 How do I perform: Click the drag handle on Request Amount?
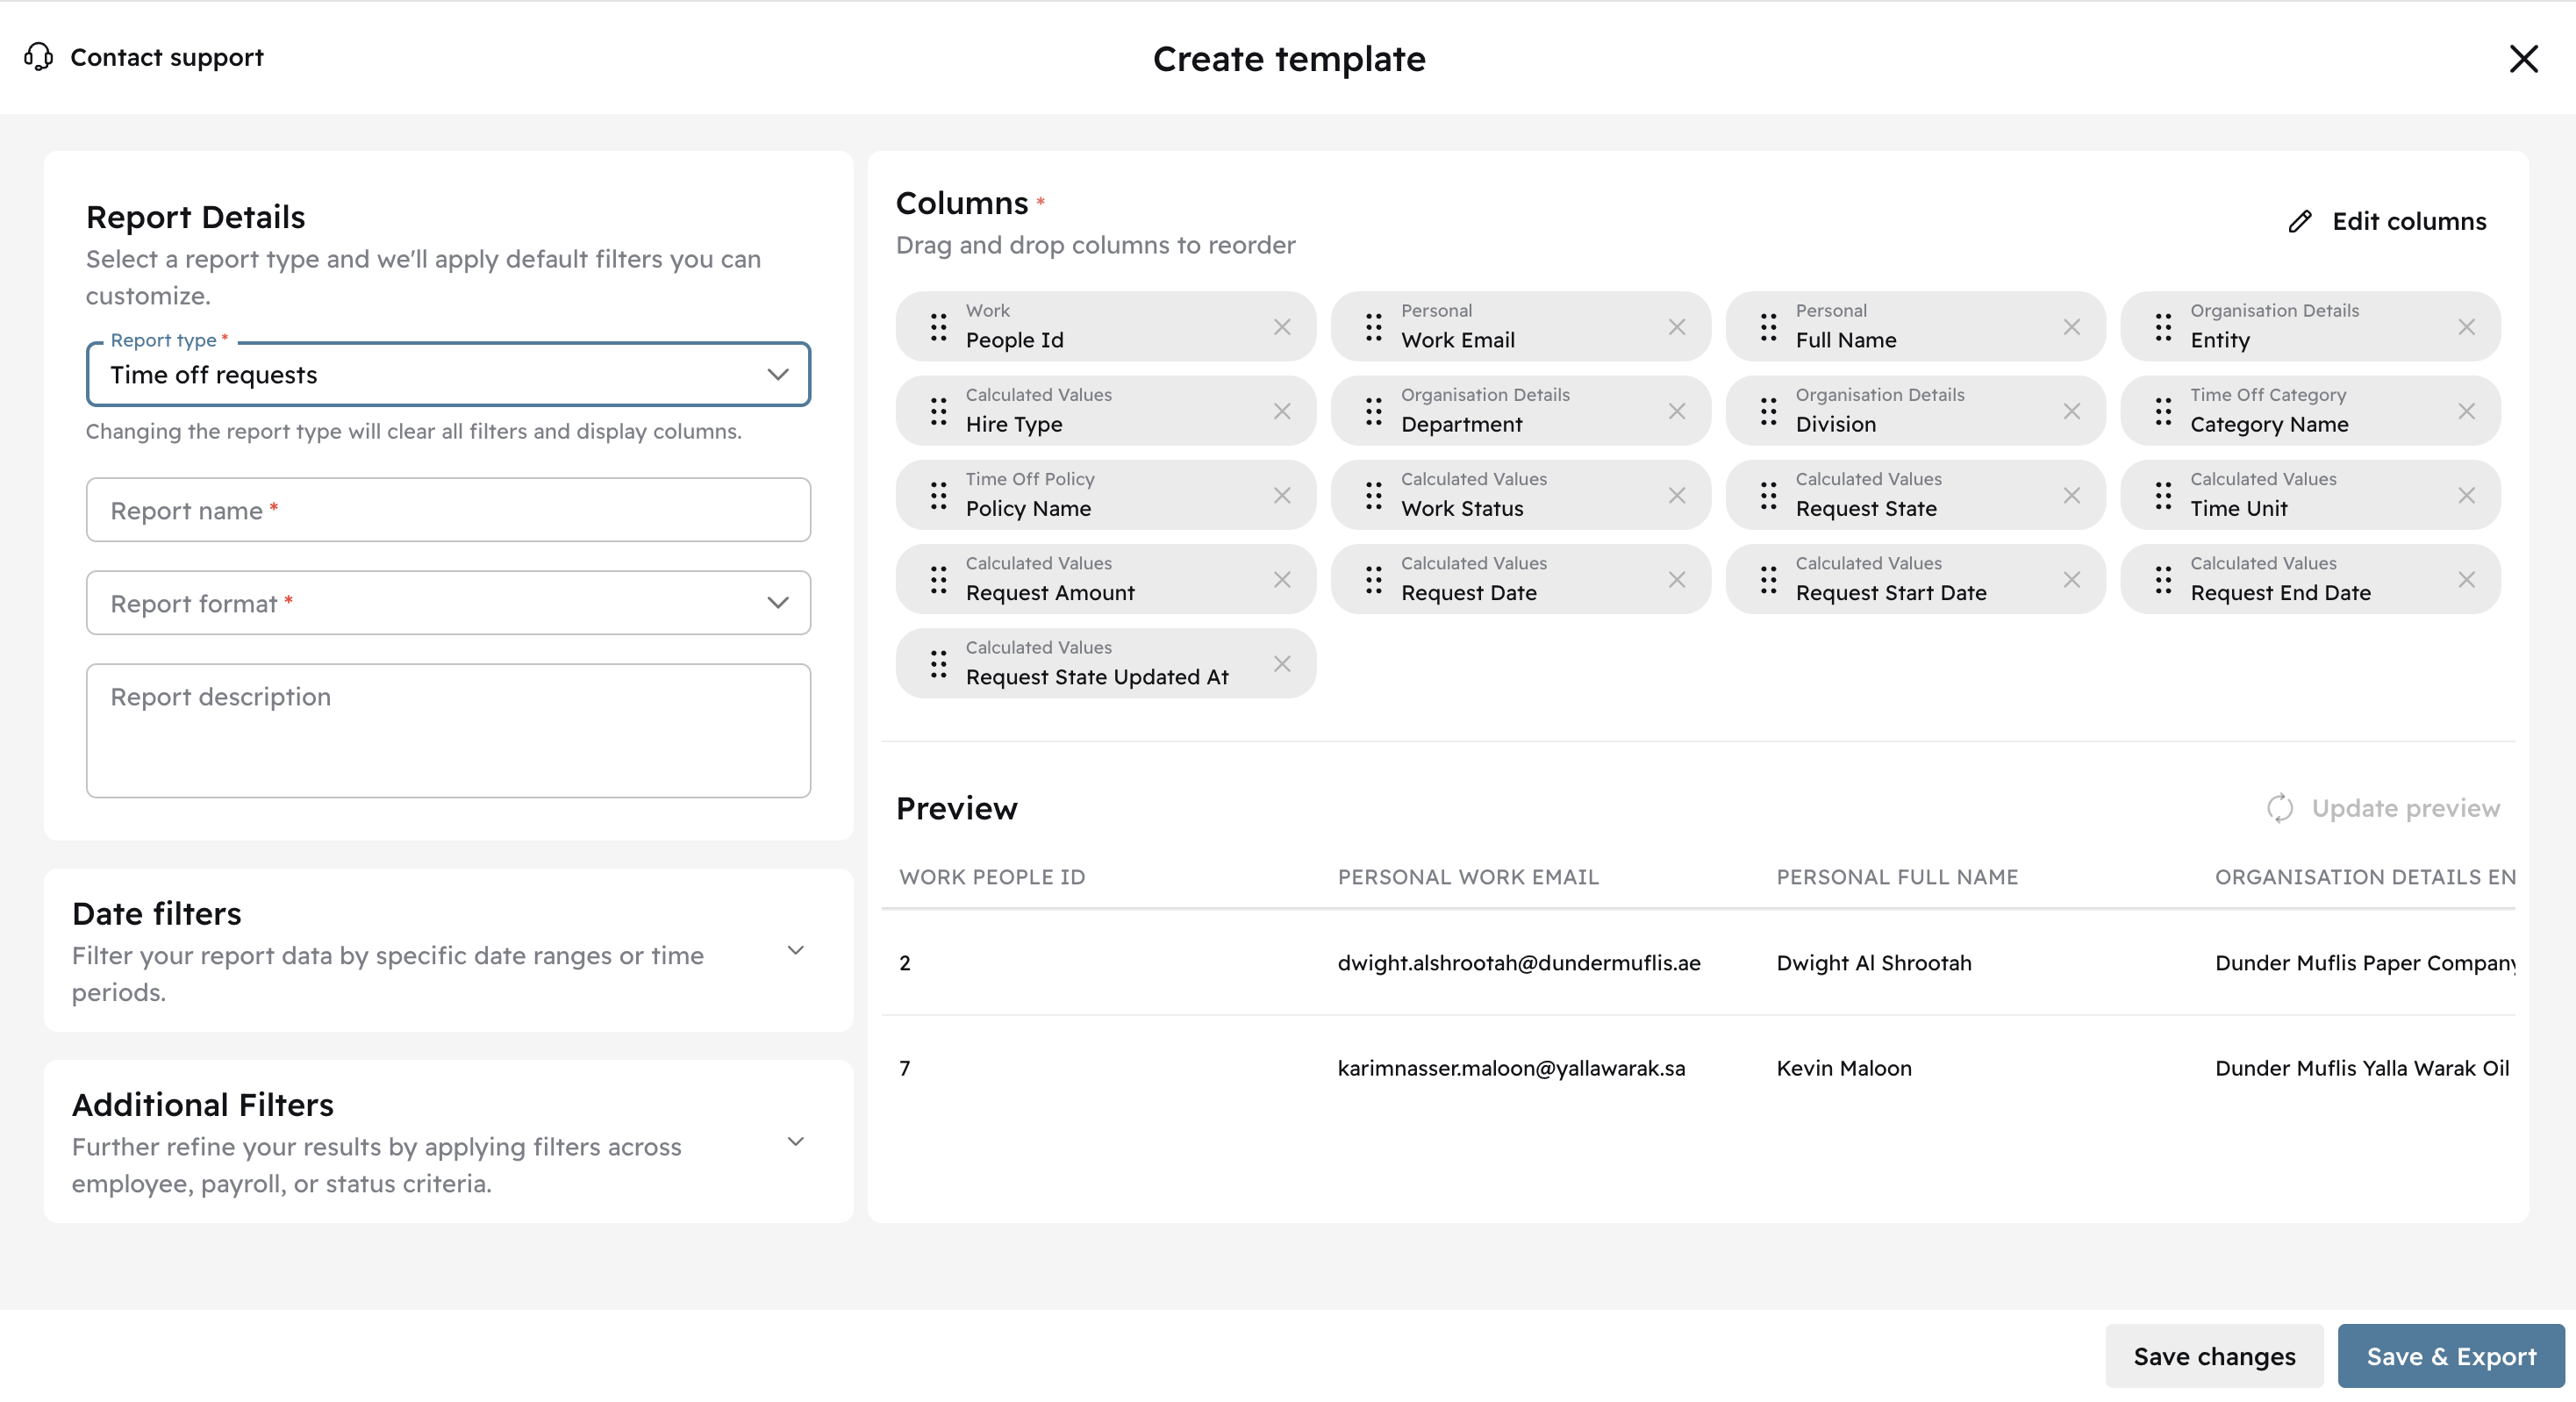point(938,580)
